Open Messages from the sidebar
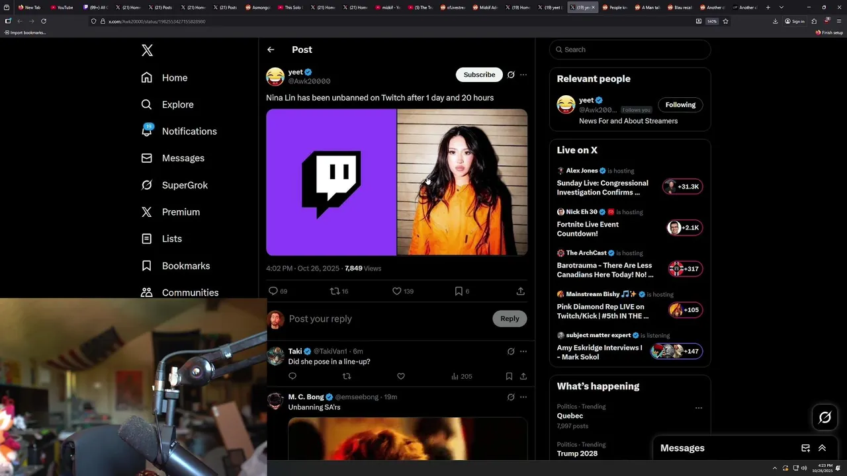 click(173, 158)
